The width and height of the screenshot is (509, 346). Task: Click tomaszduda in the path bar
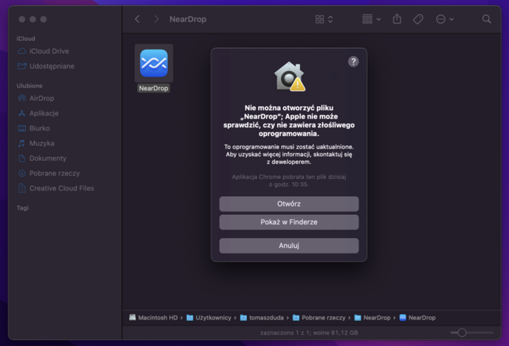point(262,317)
